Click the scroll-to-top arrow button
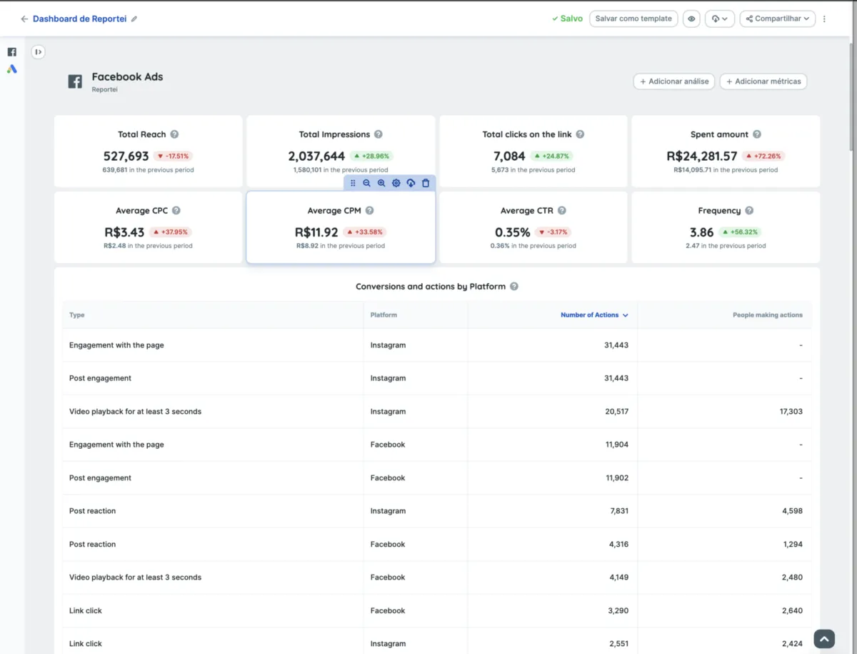 (x=824, y=638)
